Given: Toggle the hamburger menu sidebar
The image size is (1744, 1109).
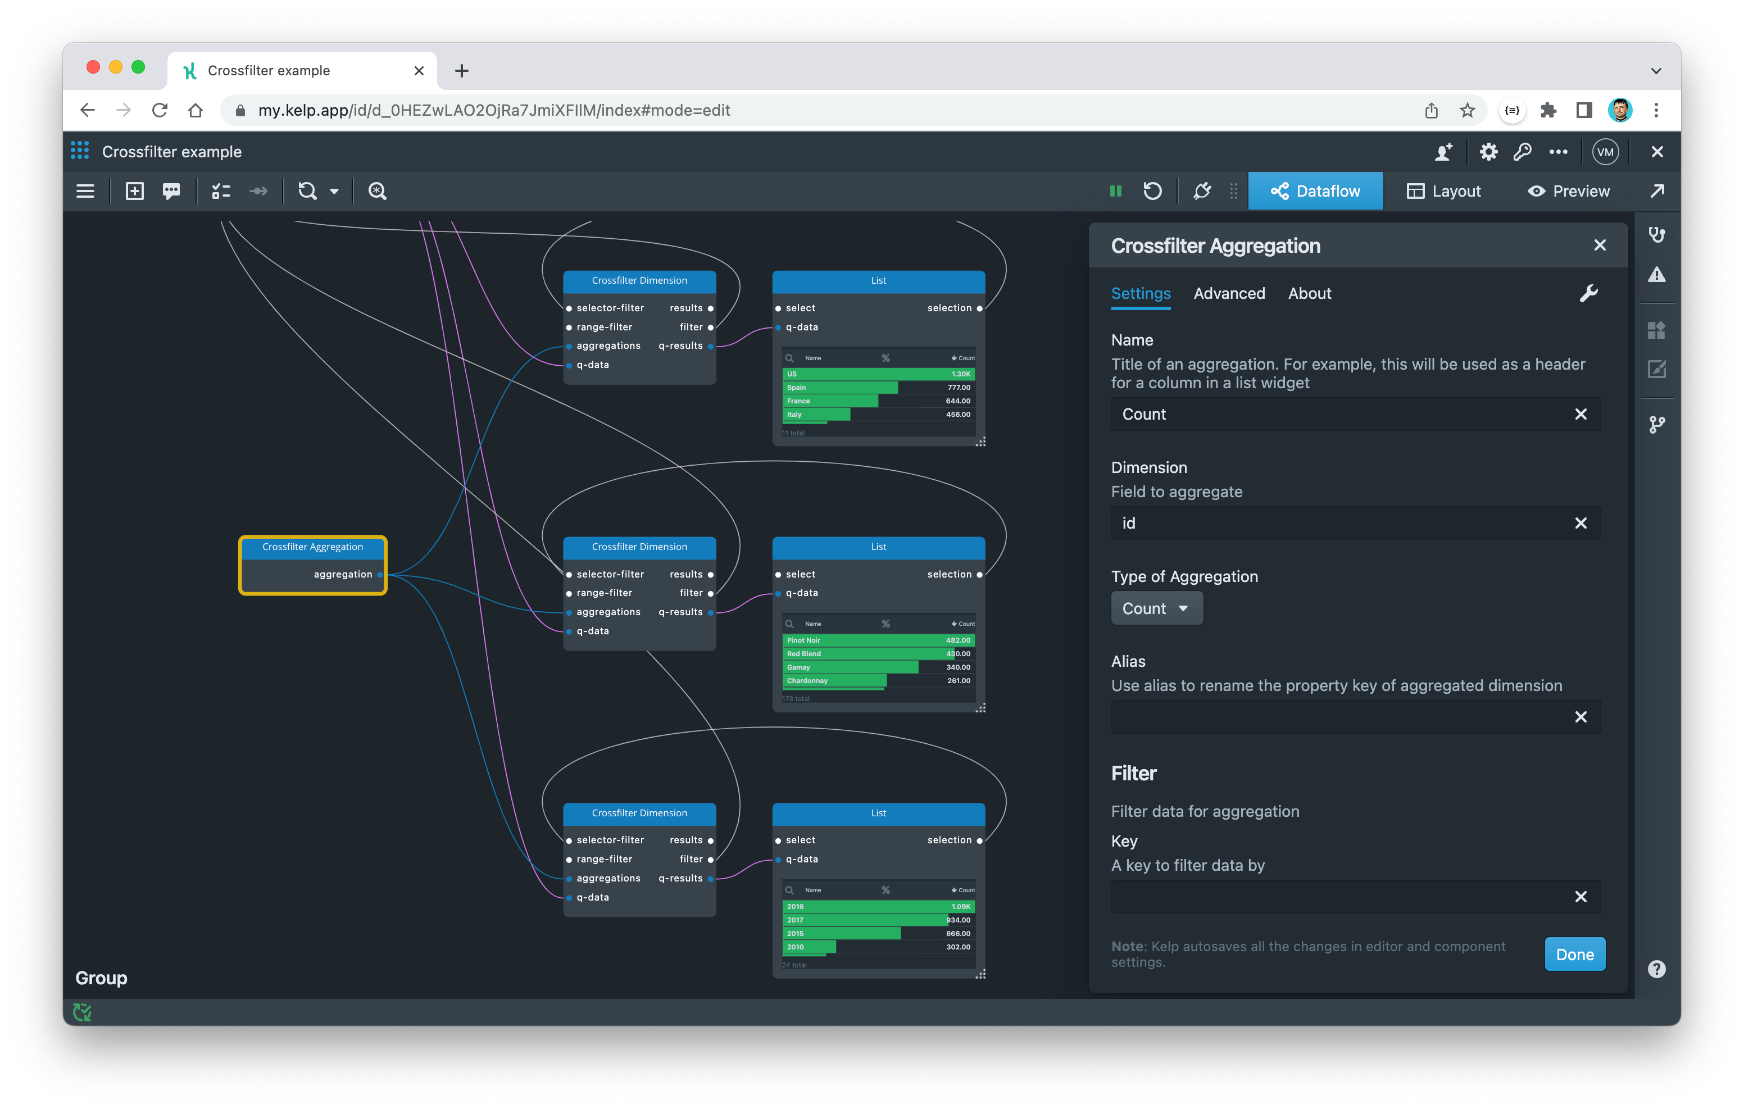Looking at the screenshot, I should pyautogui.click(x=85, y=191).
